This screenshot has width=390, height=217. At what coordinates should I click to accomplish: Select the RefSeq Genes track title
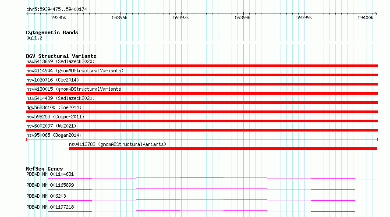(44, 169)
